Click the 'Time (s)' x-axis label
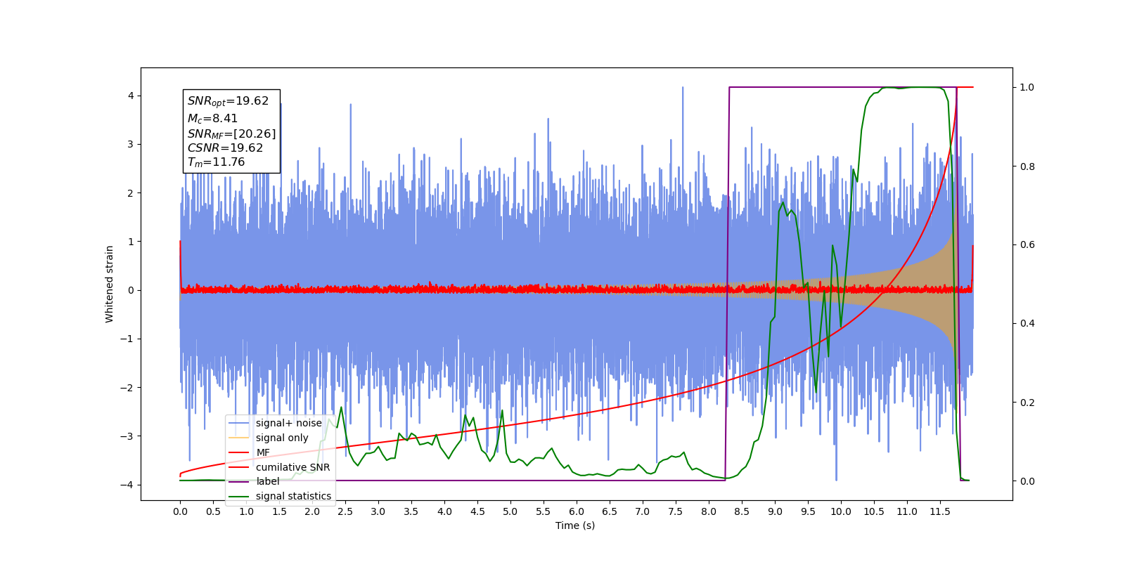 (575, 525)
